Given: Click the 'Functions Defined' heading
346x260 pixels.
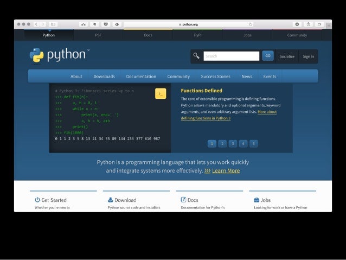Looking at the screenshot, I should pyautogui.click(x=201, y=91).
